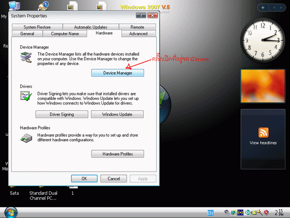Click the sidebar add gadget plus button
The height and width of the screenshot is (218, 290).
(x=263, y=8)
